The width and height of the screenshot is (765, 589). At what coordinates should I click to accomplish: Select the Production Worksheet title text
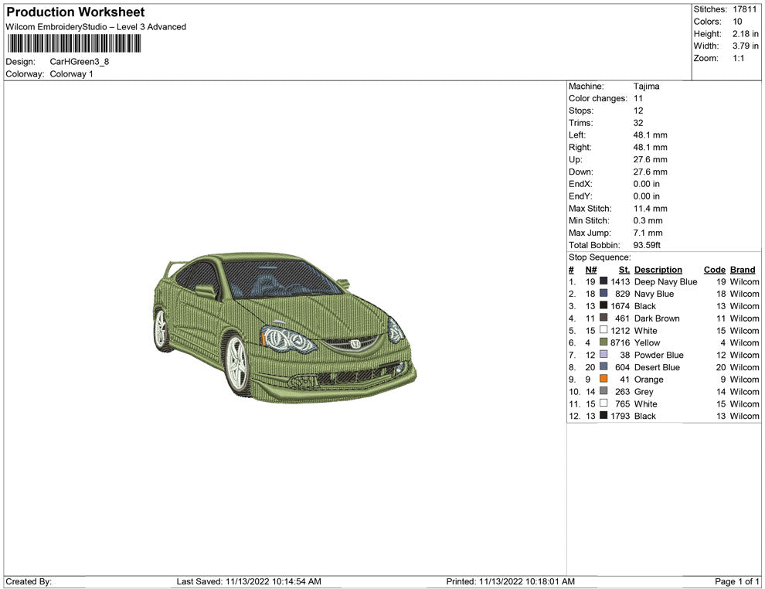(x=76, y=12)
